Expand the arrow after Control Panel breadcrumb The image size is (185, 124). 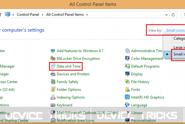pos(43,14)
